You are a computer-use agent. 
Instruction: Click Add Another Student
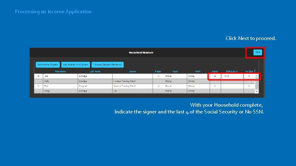(x=48, y=65)
